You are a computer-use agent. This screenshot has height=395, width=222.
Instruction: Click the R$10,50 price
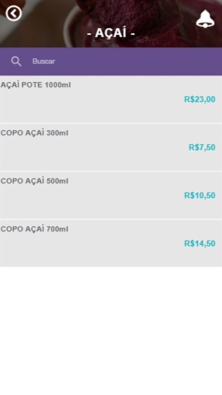[199, 195]
